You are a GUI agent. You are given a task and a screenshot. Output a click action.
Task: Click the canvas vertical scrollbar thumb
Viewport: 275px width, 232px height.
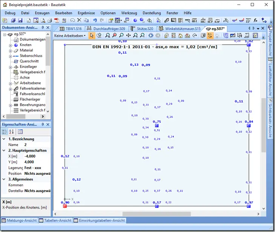tap(263, 125)
